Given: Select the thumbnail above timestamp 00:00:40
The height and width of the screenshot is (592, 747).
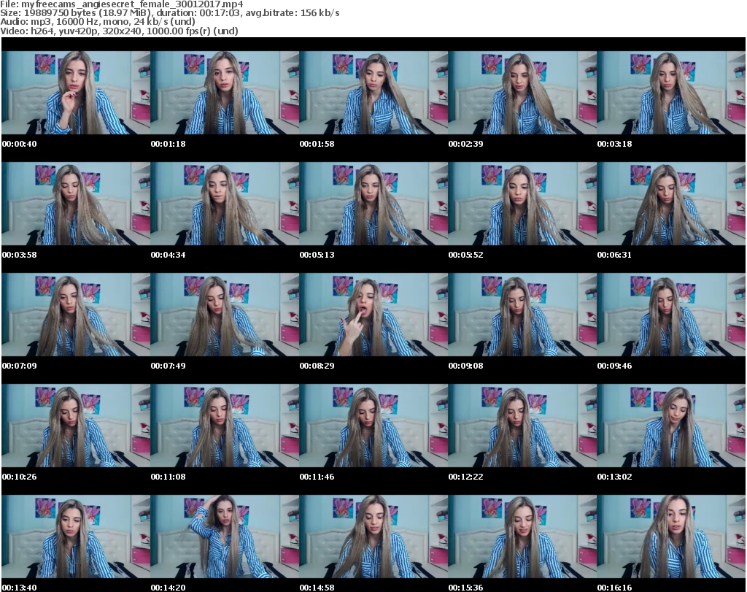Looking at the screenshot, I should [x=76, y=93].
